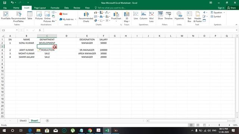This screenshot has height=134, width=239.
Task: Click Sign in
Action: click(221, 8)
